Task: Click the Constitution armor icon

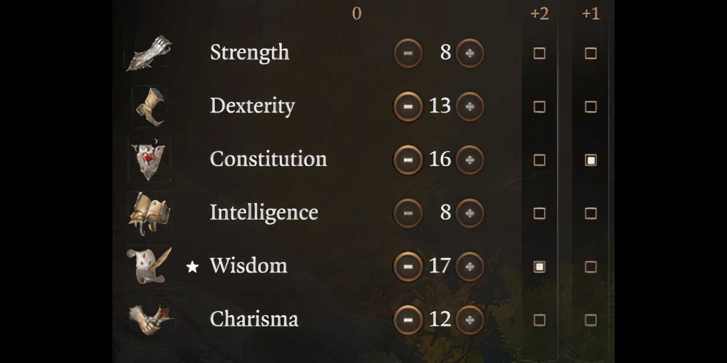Action: click(148, 160)
